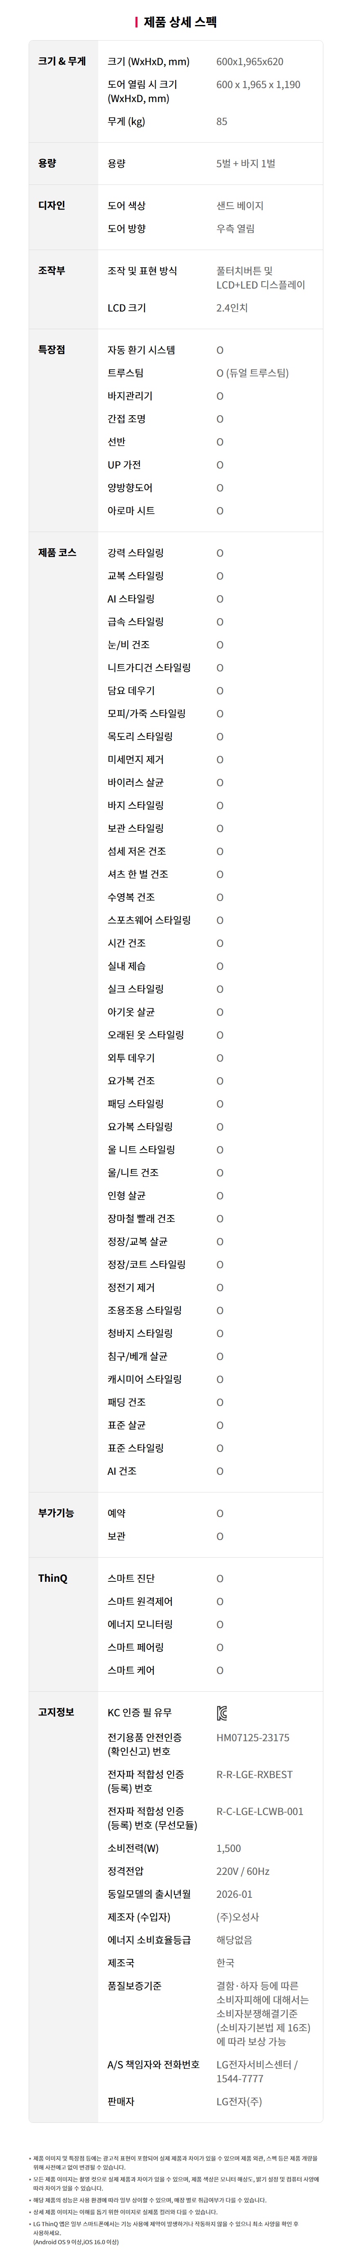Image resolution: width=352 pixels, height=2261 pixels.
Task: Select the 스마트 원격제어 row label
Action: pos(140,1601)
